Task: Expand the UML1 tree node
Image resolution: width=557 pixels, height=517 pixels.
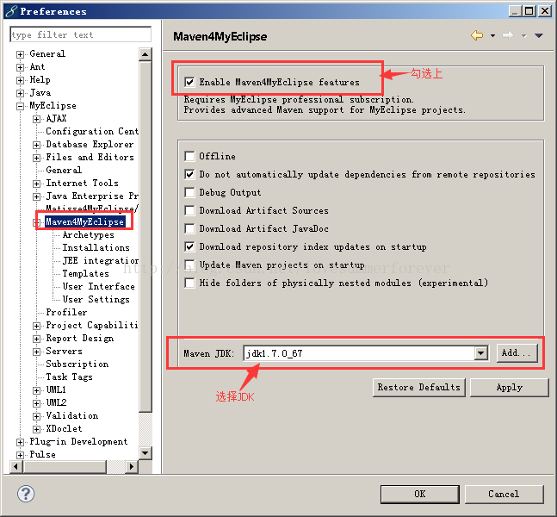Action: [37, 390]
